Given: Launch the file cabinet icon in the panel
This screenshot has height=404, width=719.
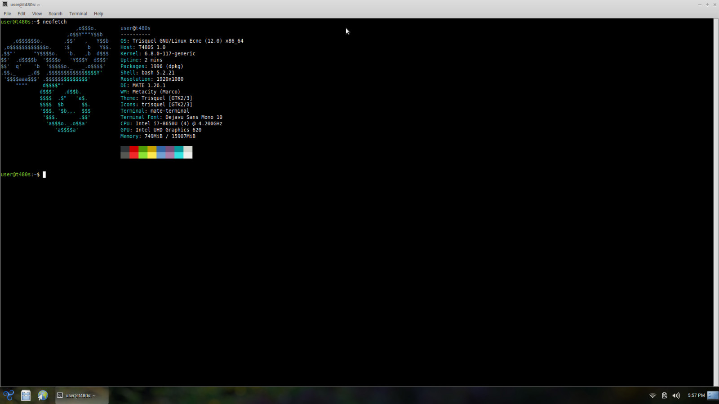Looking at the screenshot, I should pos(26,395).
